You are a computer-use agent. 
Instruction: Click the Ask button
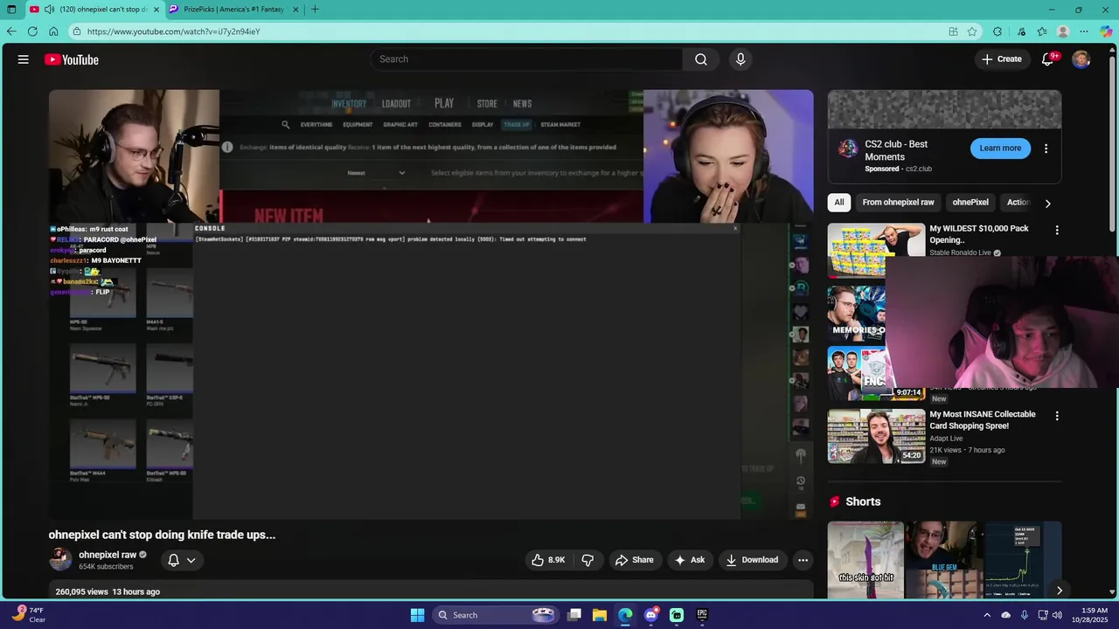[689, 560]
